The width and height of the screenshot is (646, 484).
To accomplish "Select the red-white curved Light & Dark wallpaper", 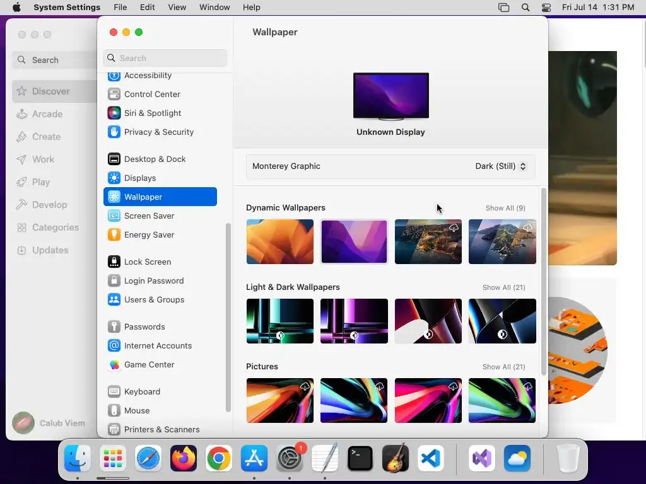I will coord(428,321).
